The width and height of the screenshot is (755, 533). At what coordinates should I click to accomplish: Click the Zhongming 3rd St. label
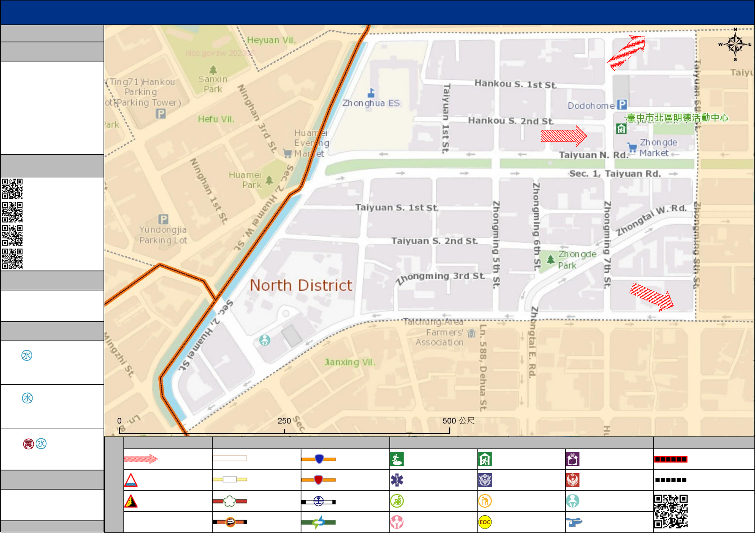click(x=440, y=278)
